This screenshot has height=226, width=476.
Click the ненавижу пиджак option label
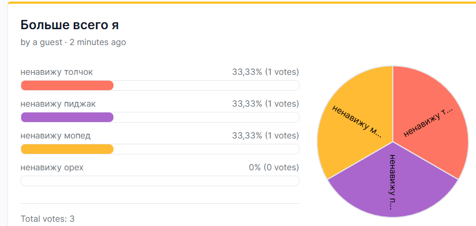coord(58,104)
